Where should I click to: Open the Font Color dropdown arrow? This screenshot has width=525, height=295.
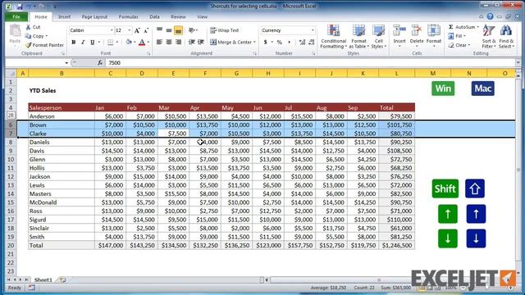(148, 42)
